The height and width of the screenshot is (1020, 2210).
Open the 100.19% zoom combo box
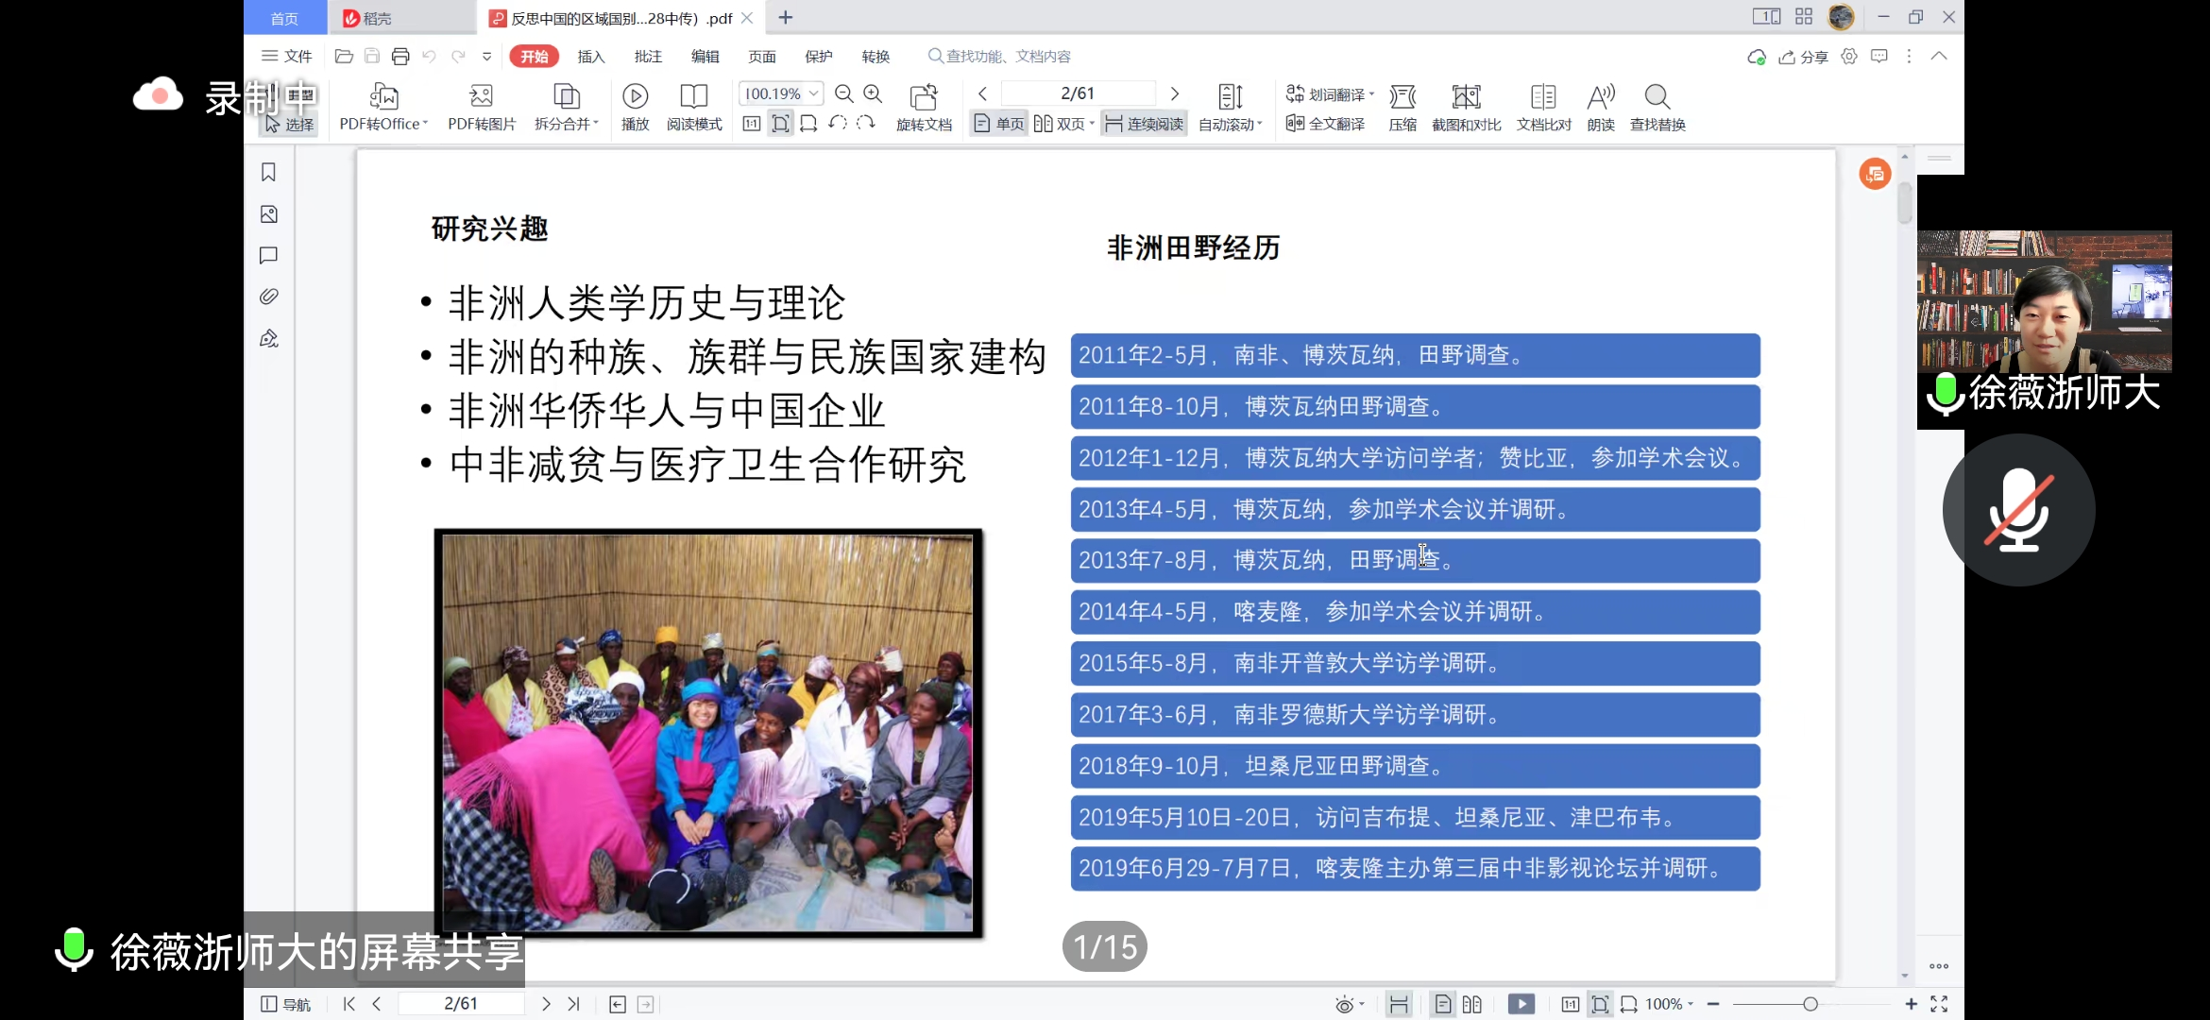(781, 93)
